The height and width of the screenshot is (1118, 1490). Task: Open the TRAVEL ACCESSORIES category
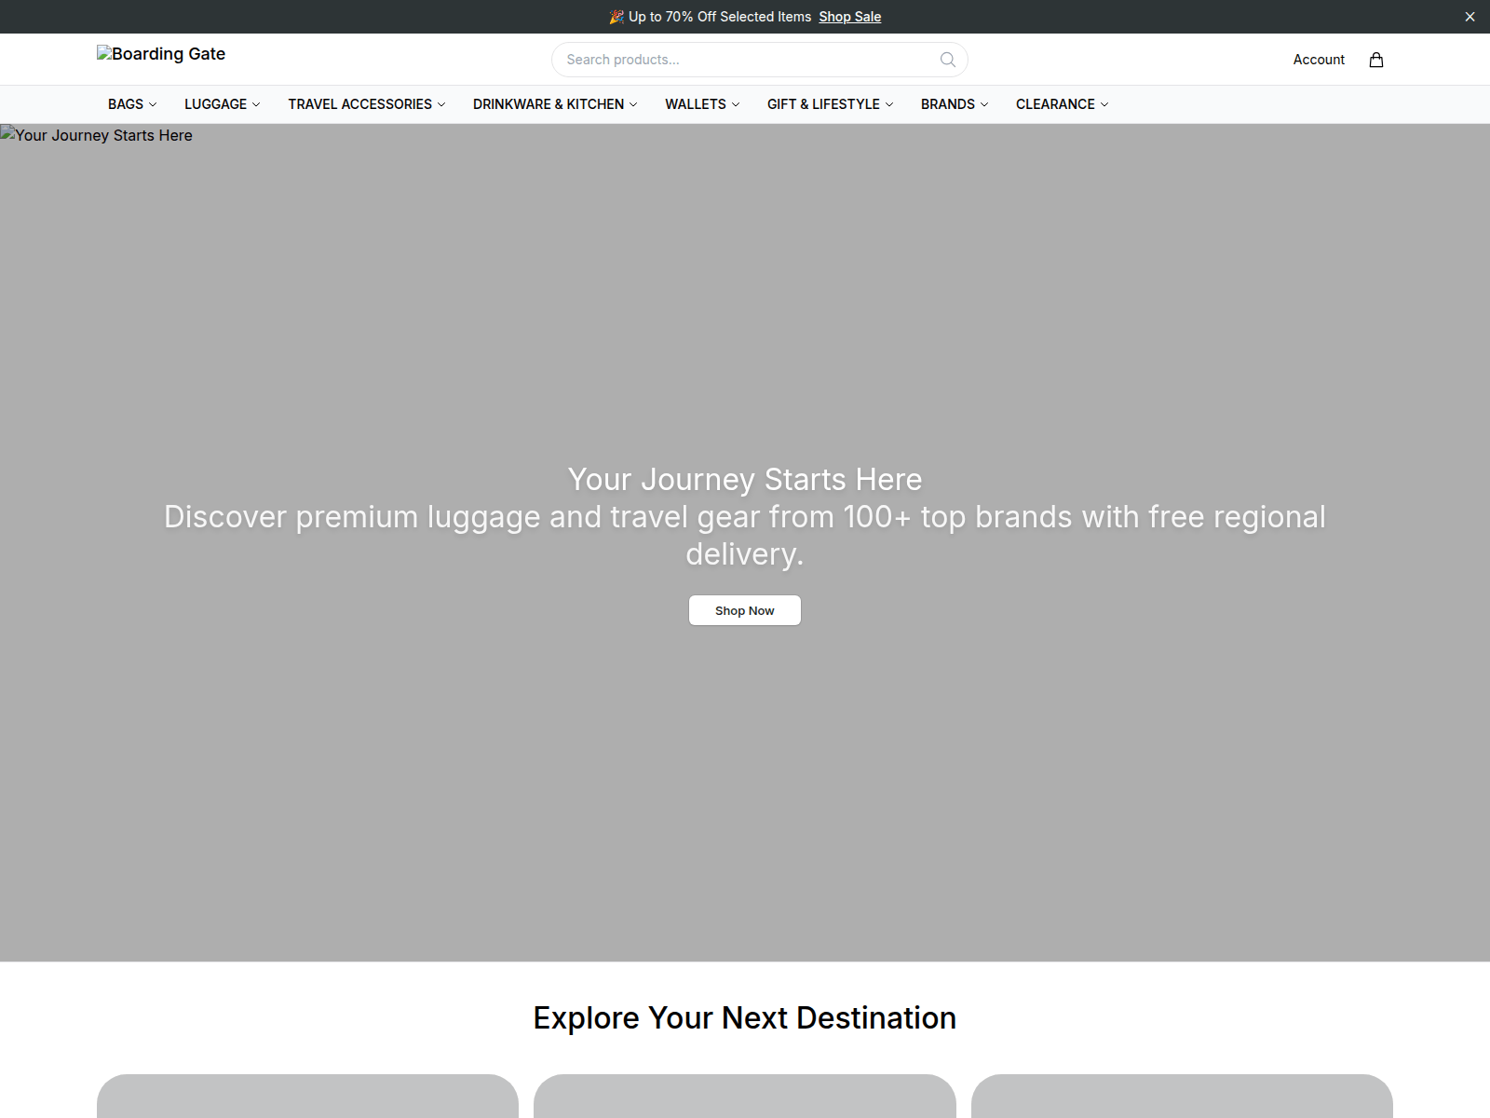coord(359,104)
